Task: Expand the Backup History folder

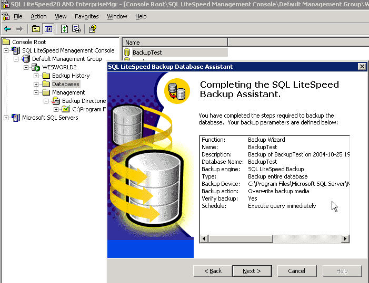Action: [36, 76]
